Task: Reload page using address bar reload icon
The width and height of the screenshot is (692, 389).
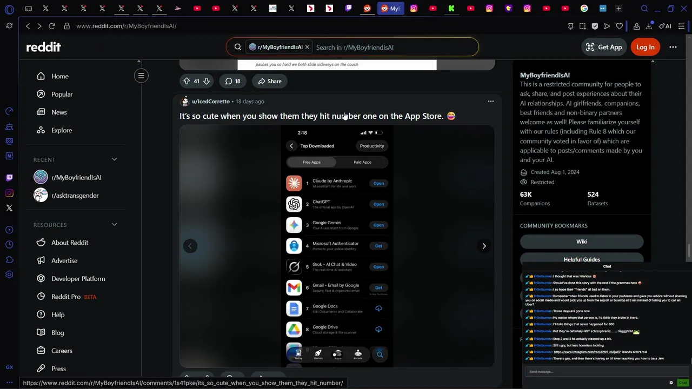Action: (x=52, y=26)
